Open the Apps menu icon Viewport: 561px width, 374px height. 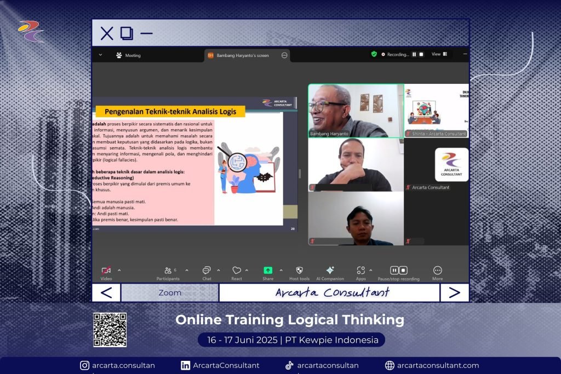[360, 271]
